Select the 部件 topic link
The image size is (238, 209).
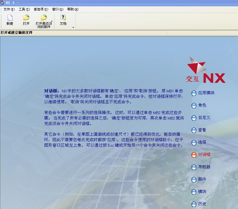202,179
